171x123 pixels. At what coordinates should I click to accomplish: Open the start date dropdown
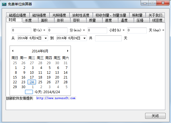(46, 38)
